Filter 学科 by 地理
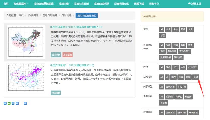210x120 pixels. click(162, 35)
